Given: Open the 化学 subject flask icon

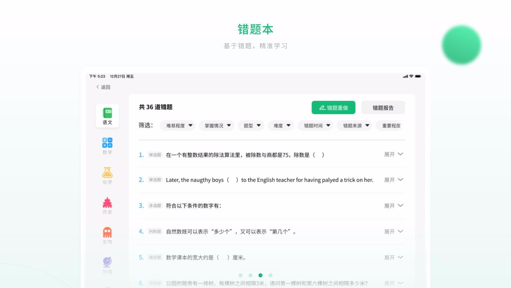Looking at the screenshot, I should click(107, 173).
